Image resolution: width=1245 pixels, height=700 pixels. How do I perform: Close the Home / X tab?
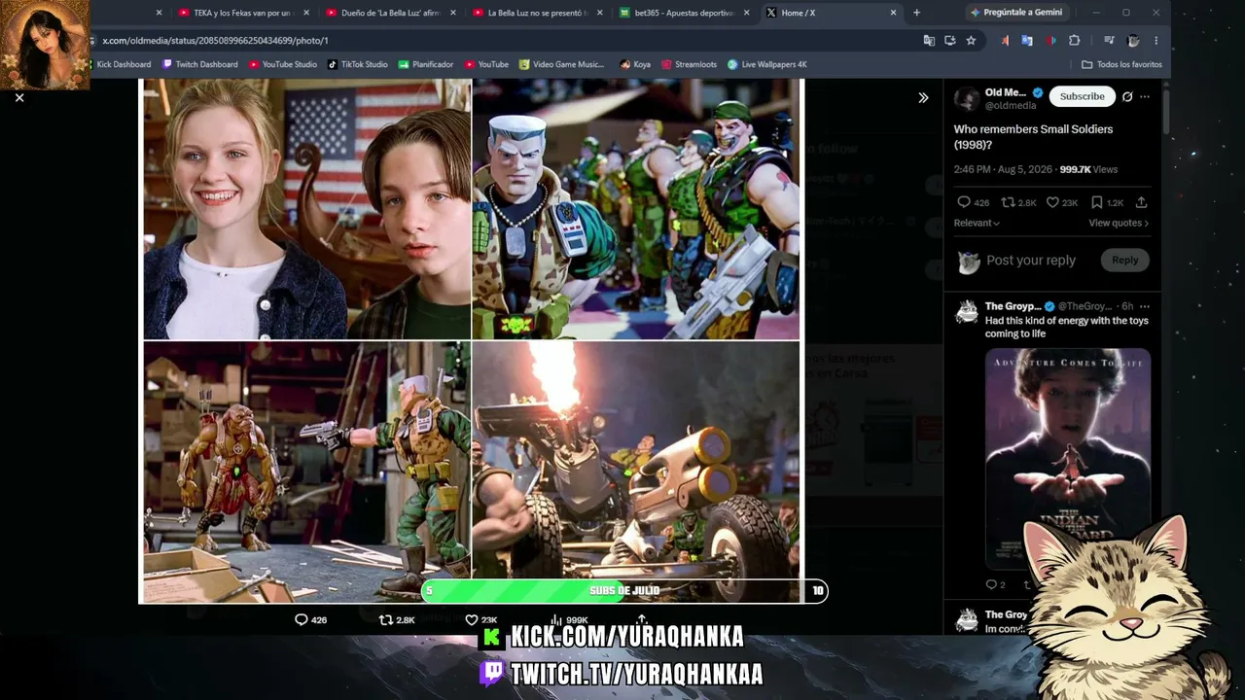(x=893, y=13)
